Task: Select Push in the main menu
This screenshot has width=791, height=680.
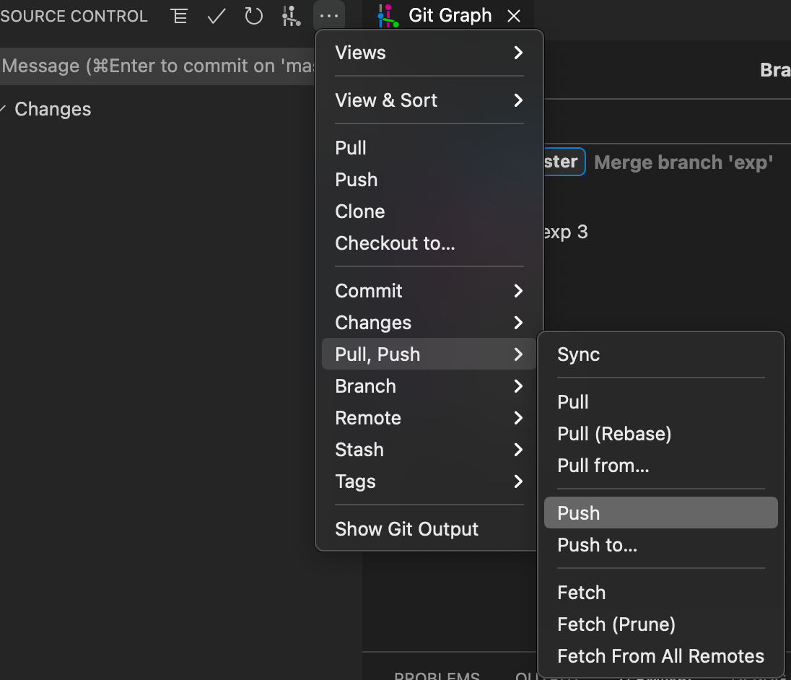Action: pyautogui.click(x=429, y=180)
